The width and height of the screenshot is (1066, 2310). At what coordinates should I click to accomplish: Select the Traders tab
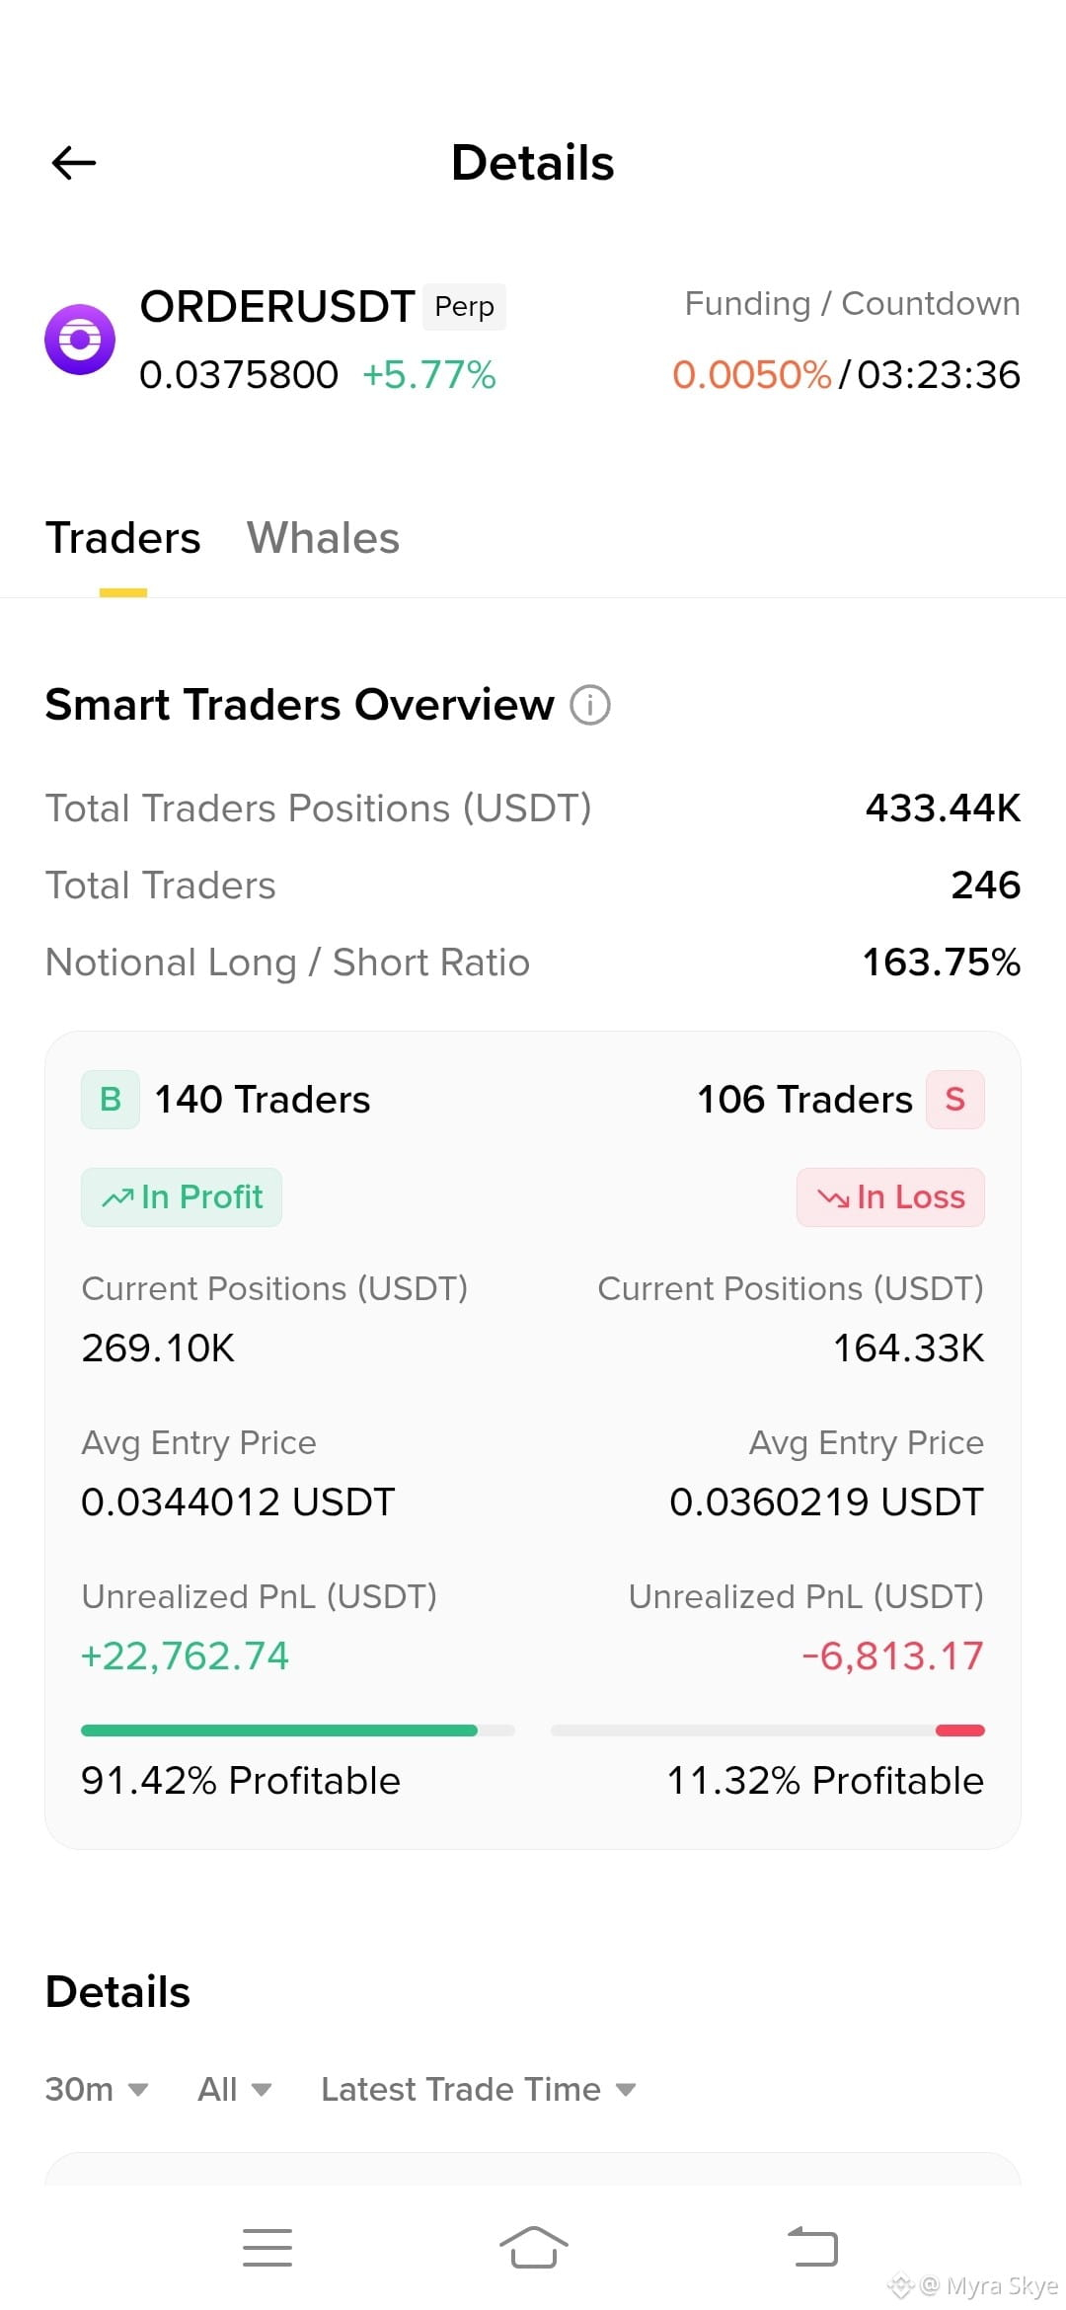123,538
